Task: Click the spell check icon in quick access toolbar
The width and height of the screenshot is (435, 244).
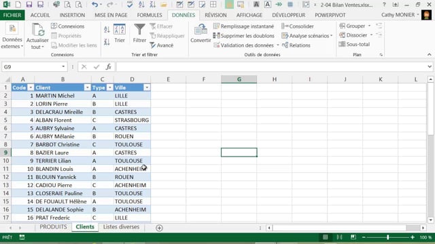Action: [x=130, y=5]
